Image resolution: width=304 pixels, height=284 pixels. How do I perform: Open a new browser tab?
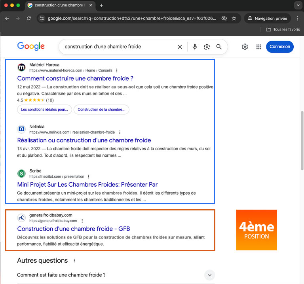click(102, 6)
